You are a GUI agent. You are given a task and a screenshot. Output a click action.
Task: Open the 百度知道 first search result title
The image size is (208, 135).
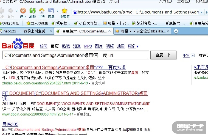[x=64, y=68]
